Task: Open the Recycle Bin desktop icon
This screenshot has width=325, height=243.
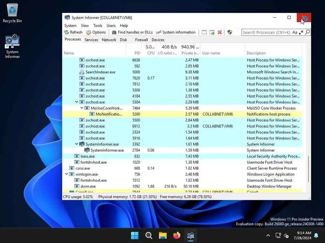Action: (x=12, y=13)
